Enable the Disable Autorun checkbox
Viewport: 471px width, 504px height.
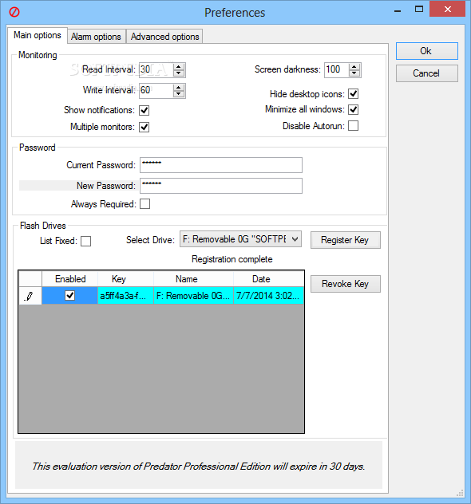click(x=353, y=126)
